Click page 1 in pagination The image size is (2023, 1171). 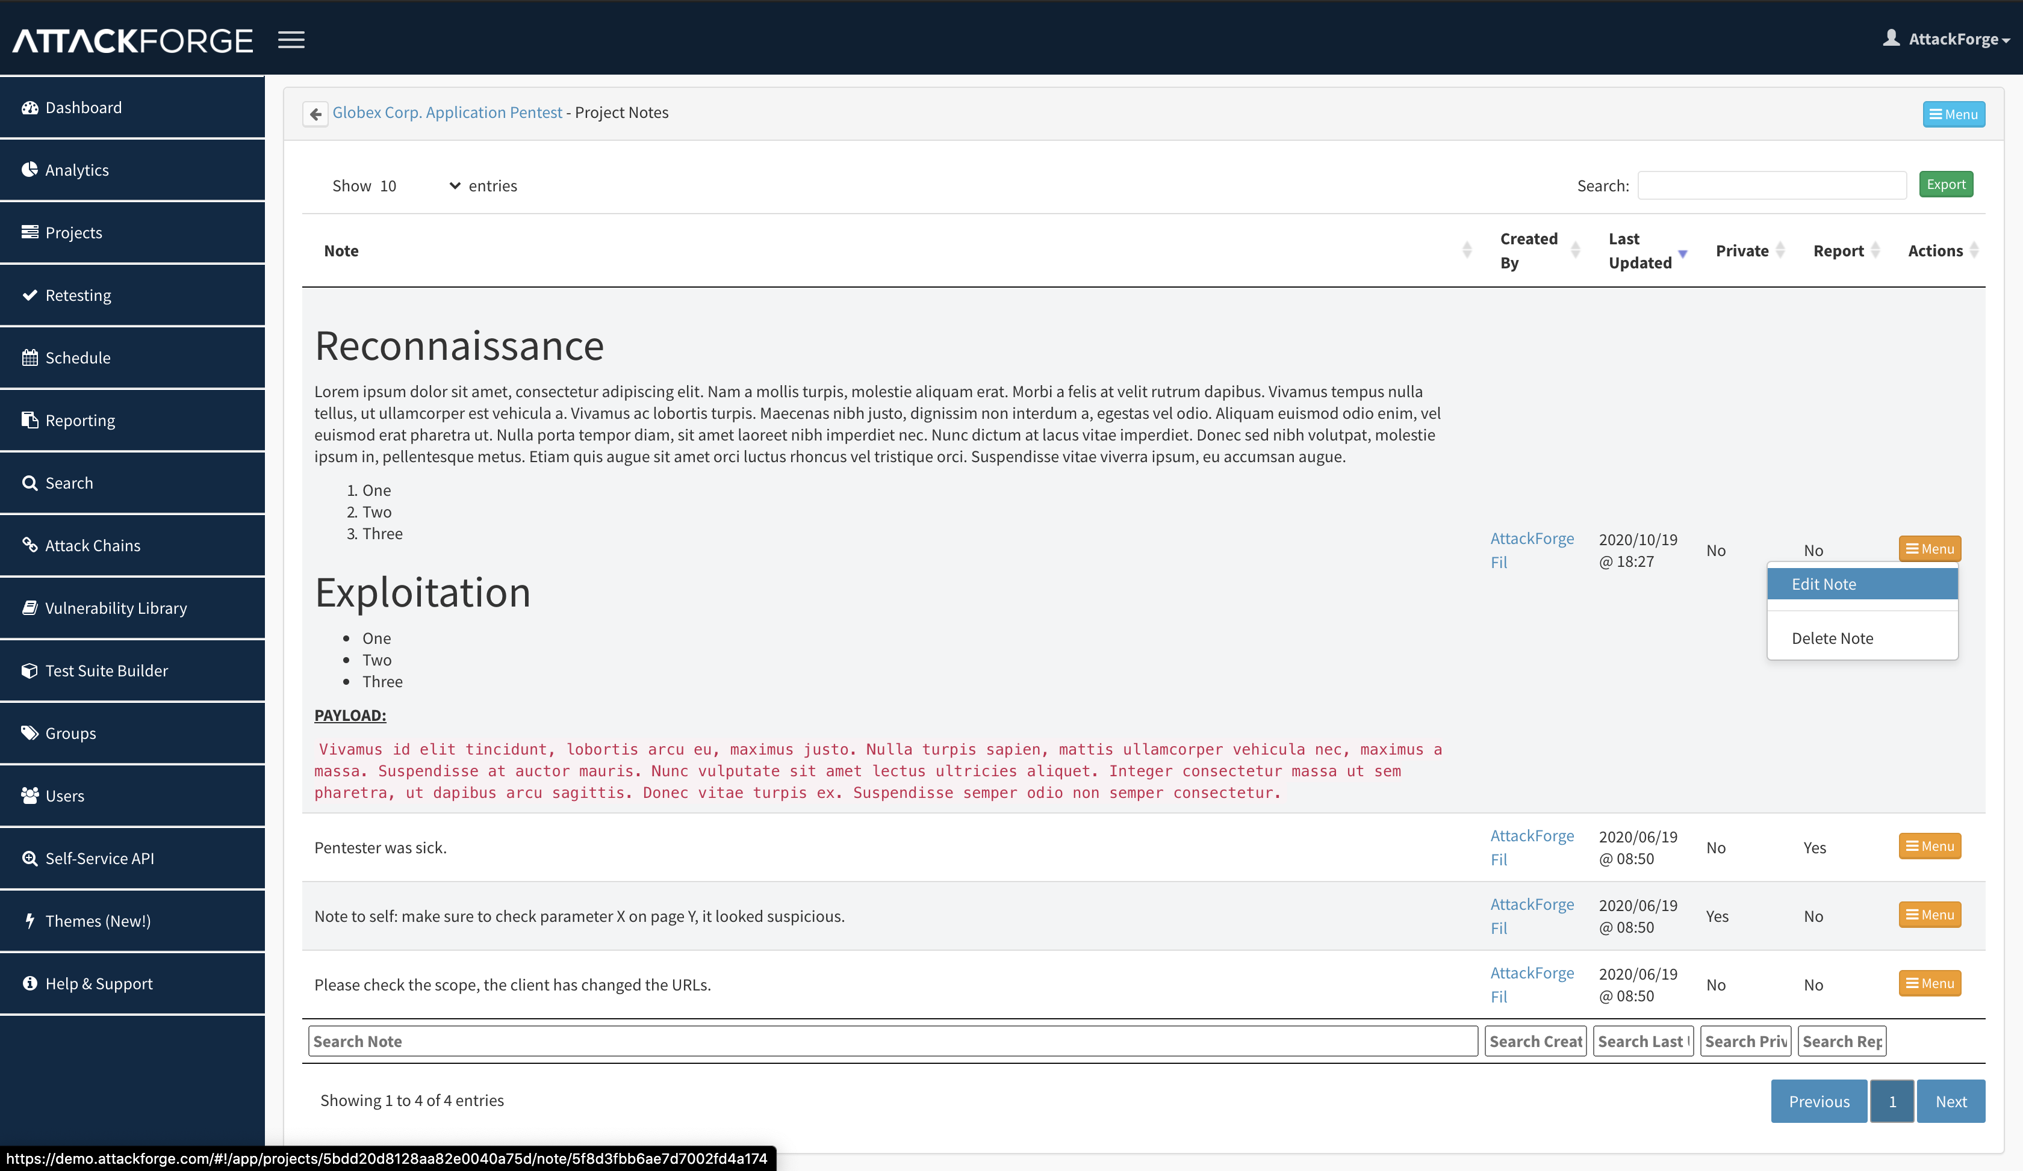point(1892,1101)
